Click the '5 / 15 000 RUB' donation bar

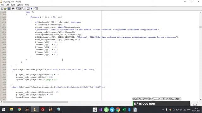pyautogui.click(x=161, y=104)
